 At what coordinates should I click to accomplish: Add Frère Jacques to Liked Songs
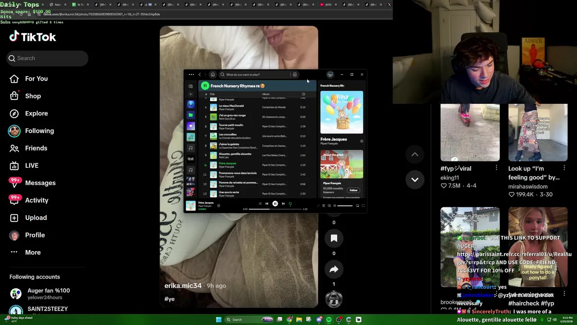pos(362,141)
